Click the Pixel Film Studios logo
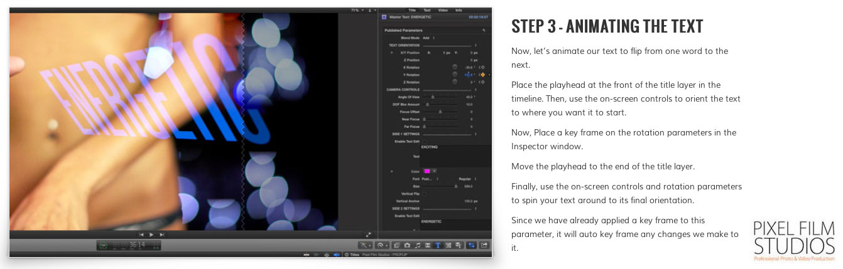The height and width of the screenshot is (269, 843). [795, 241]
